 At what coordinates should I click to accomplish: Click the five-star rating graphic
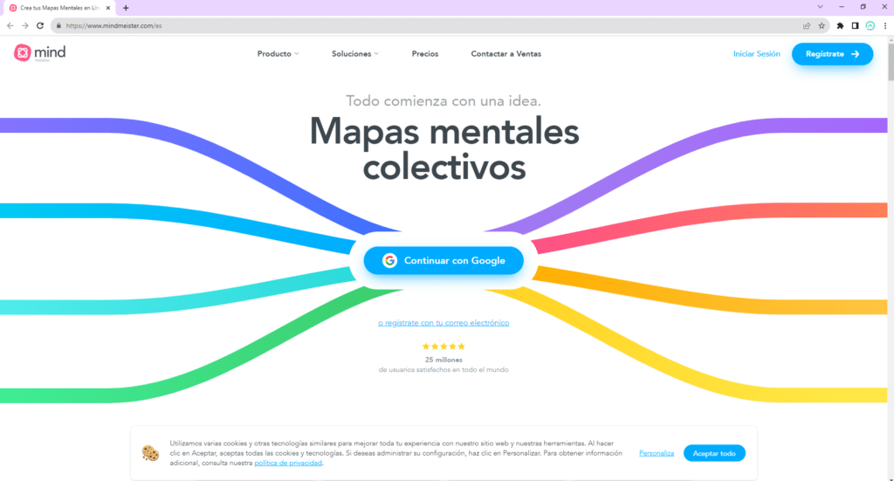pos(444,346)
